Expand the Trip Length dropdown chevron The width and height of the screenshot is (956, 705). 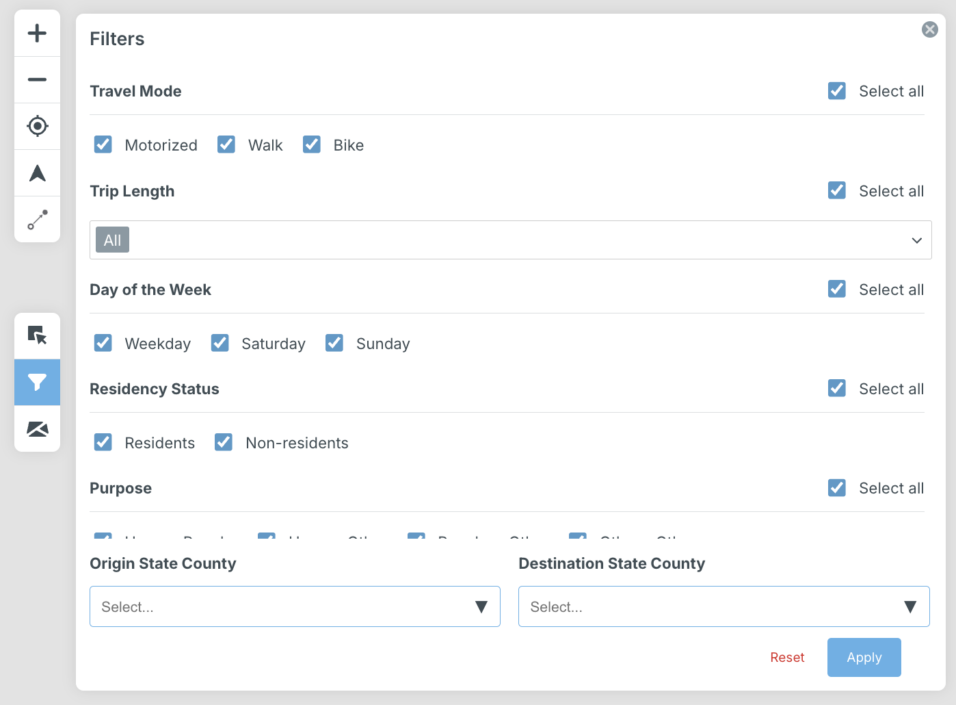[916, 240]
